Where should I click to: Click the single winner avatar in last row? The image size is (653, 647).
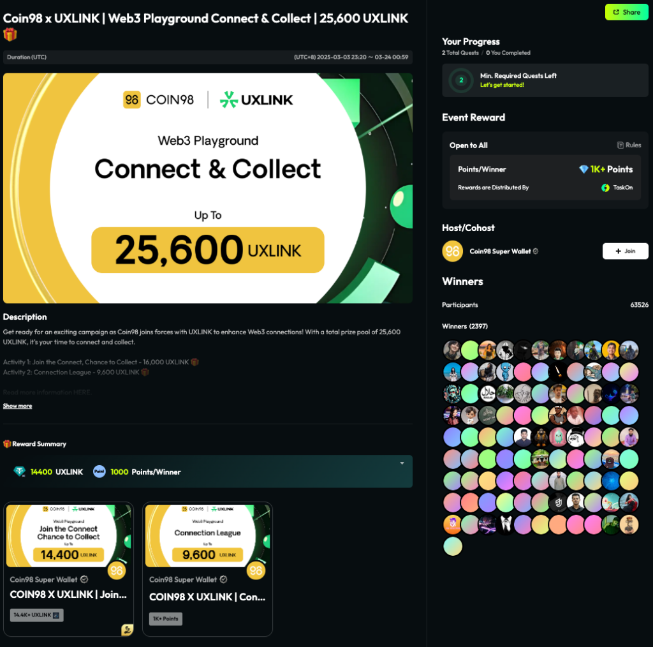[452, 546]
